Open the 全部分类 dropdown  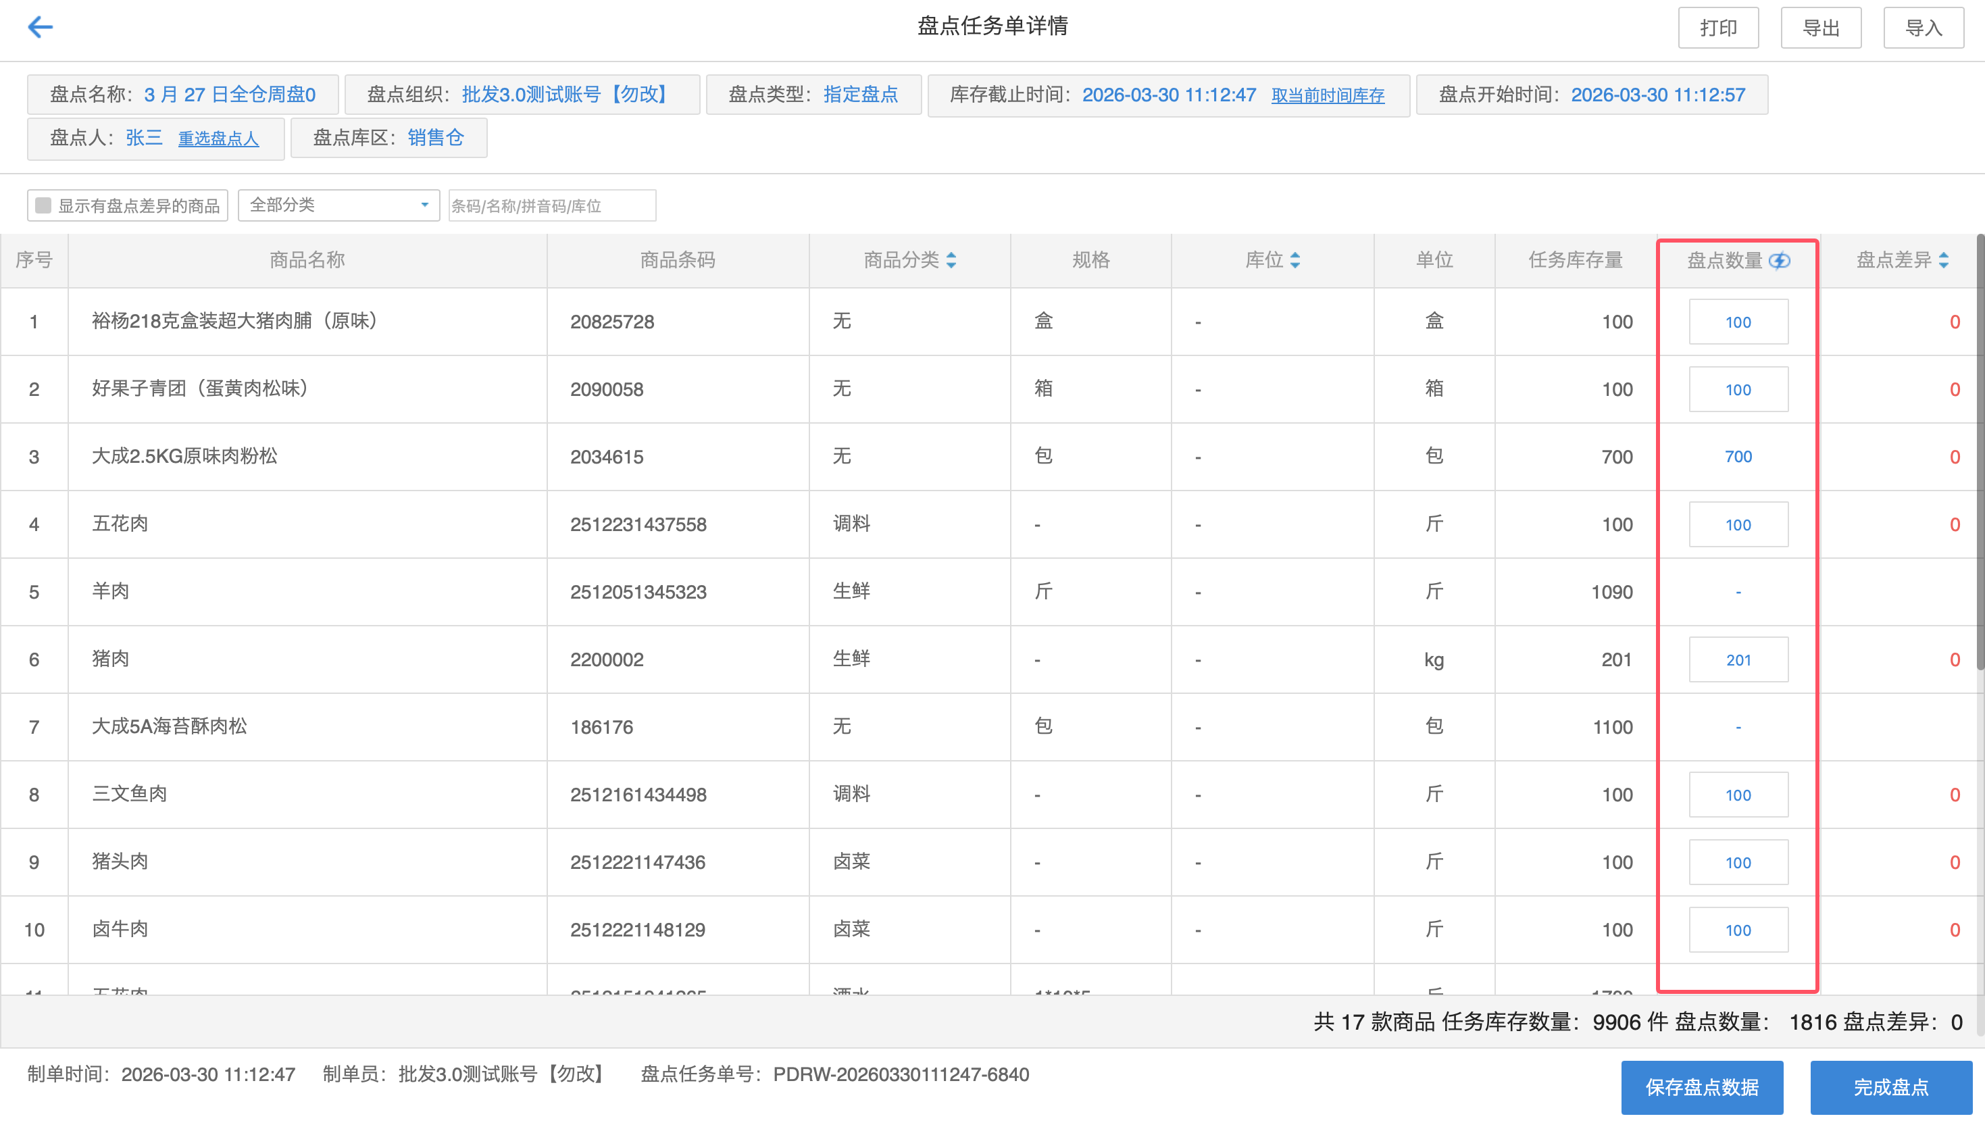tap(338, 206)
